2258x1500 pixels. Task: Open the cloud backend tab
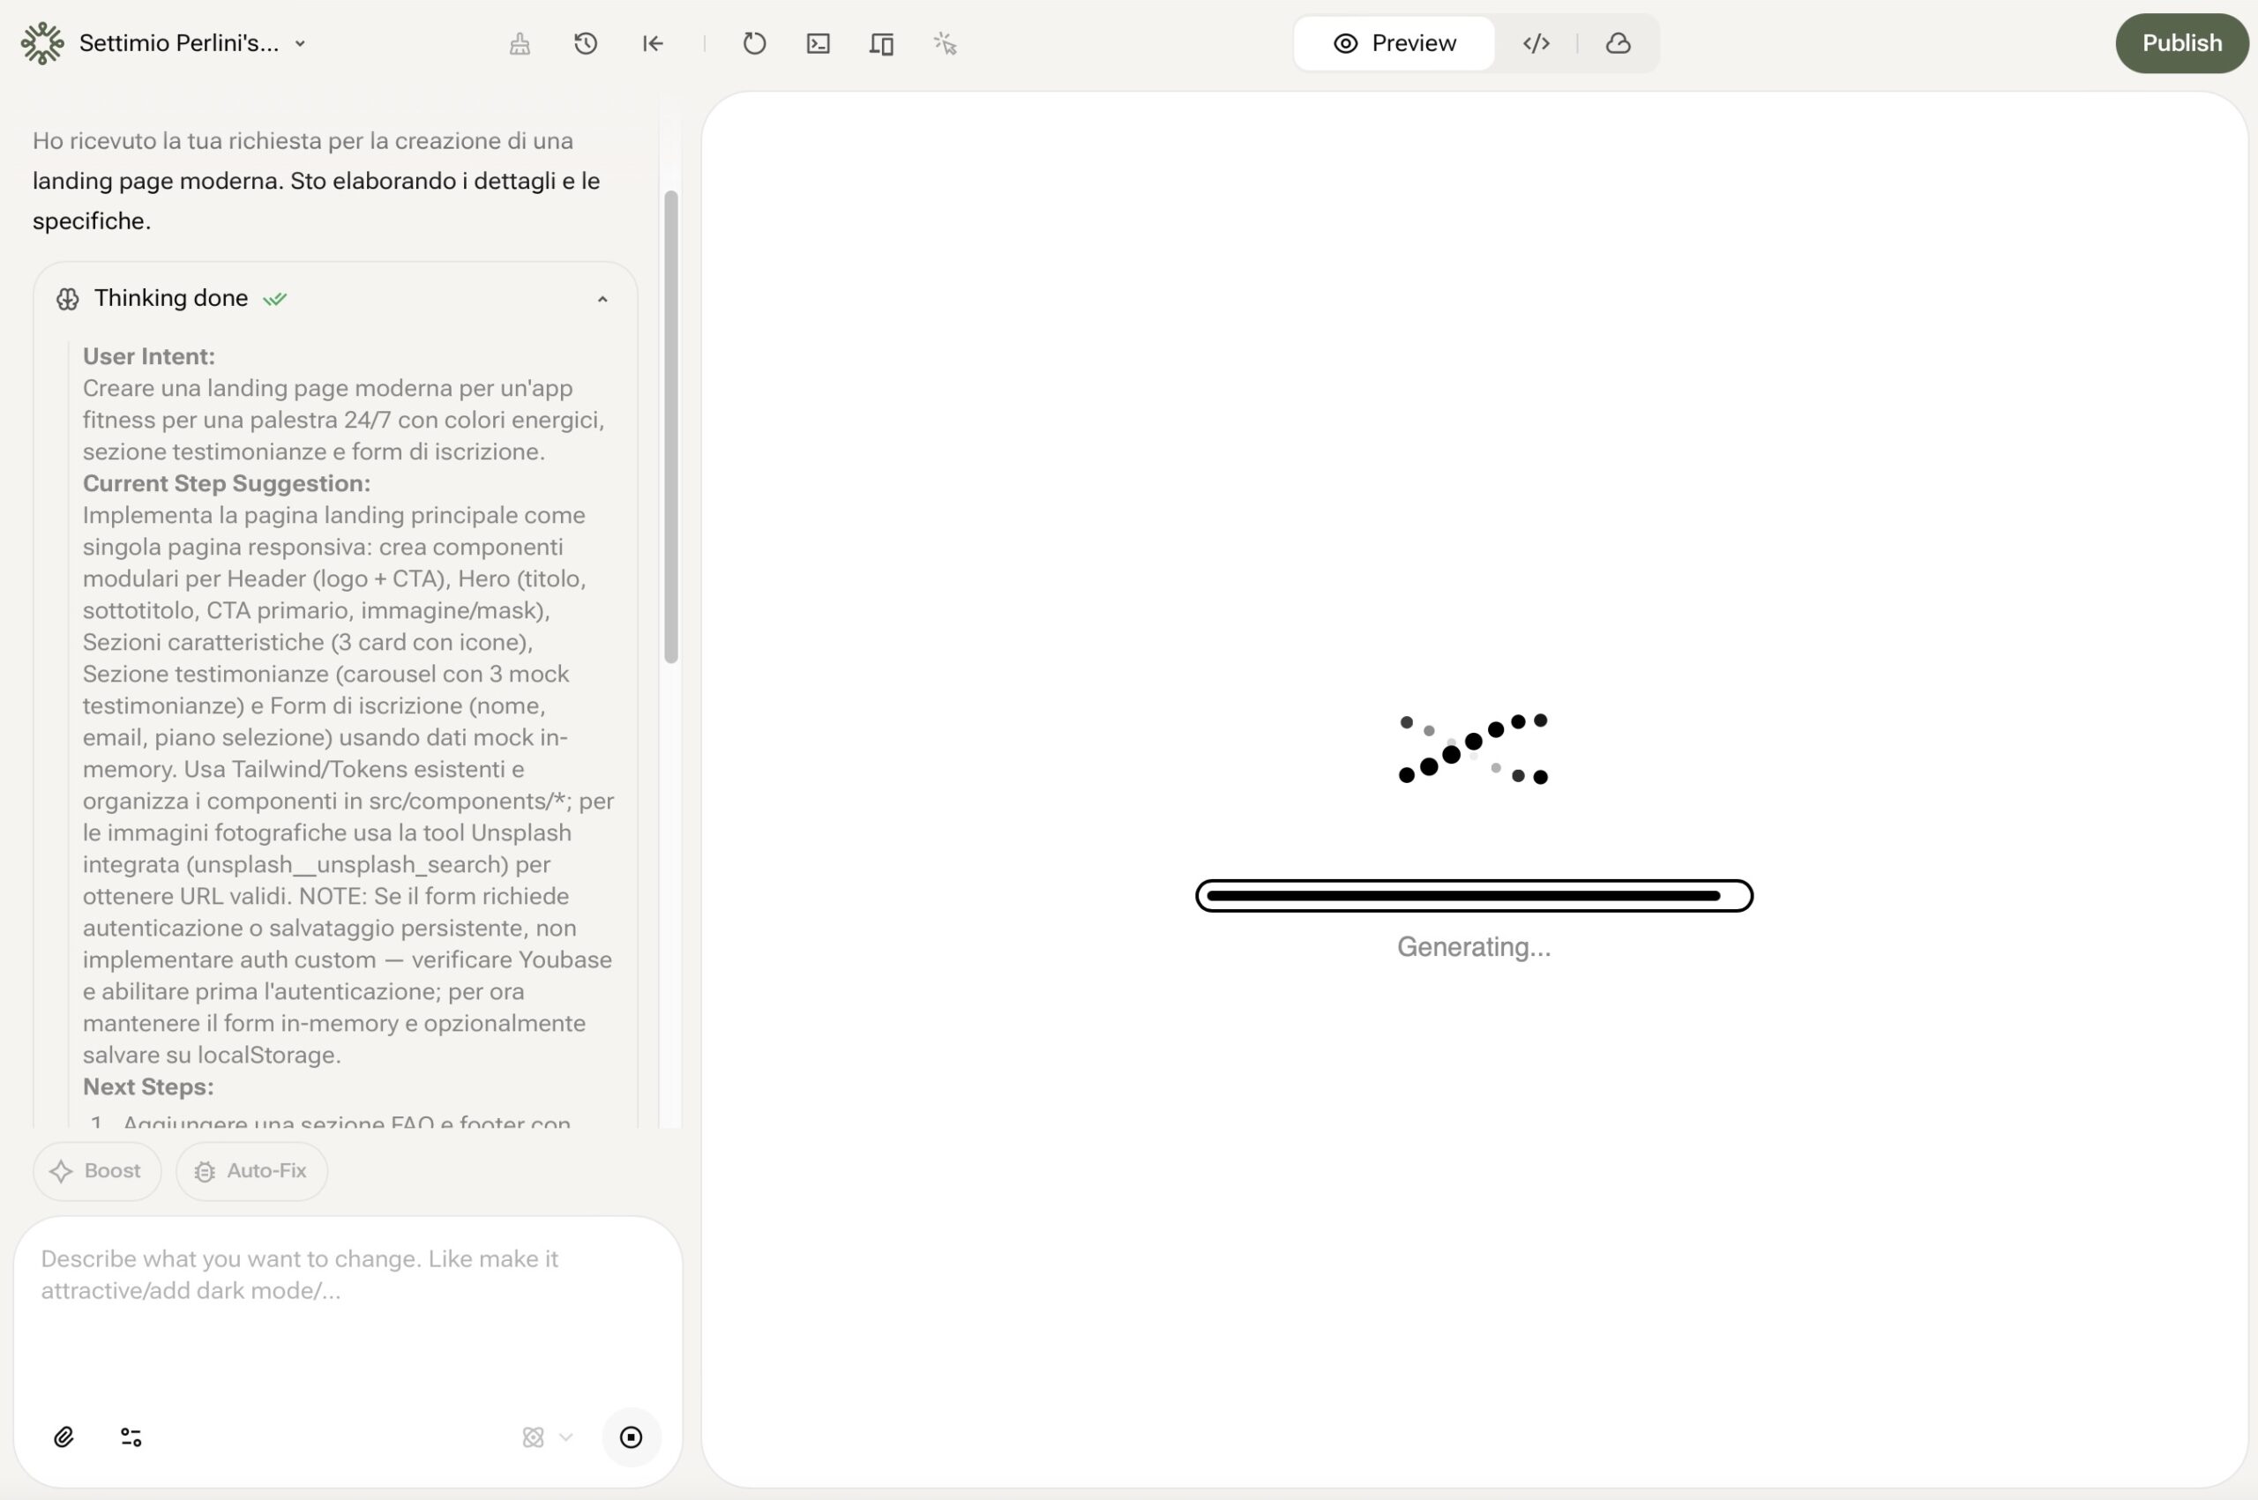(x=1618, y=43)
